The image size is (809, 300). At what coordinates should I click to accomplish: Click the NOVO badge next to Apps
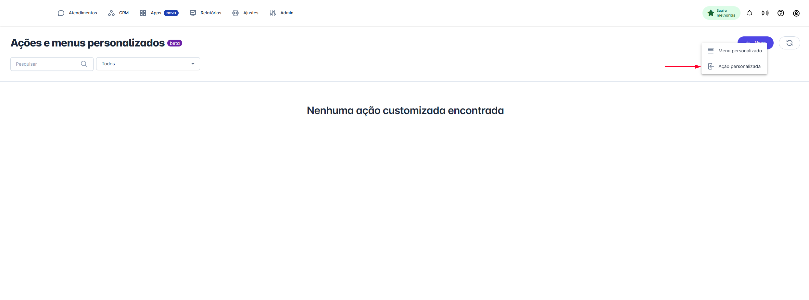pos(171,13)
